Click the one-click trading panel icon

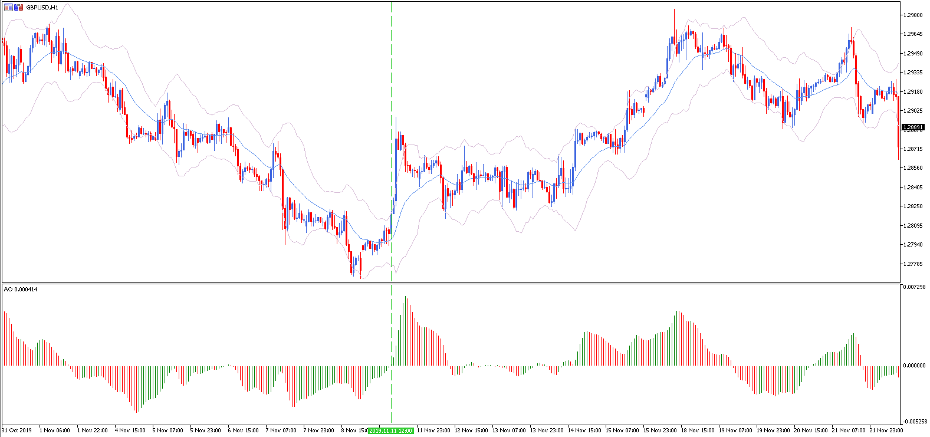[19, 8]
